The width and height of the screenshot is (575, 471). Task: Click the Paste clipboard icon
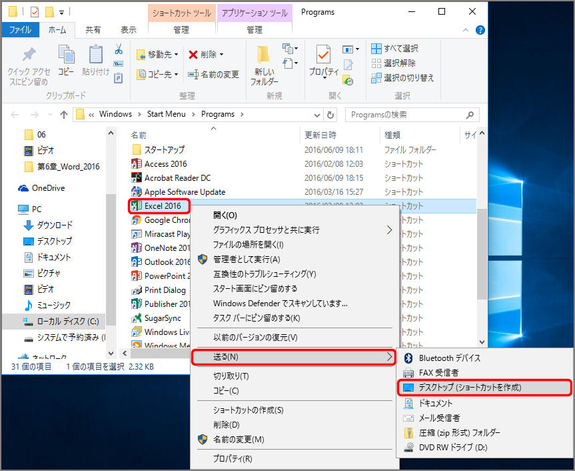tap(96, 54)
